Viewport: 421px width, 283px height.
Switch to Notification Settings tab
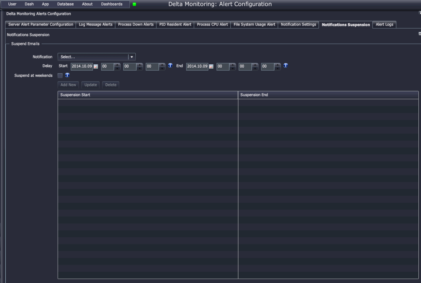tap(298, 25)
